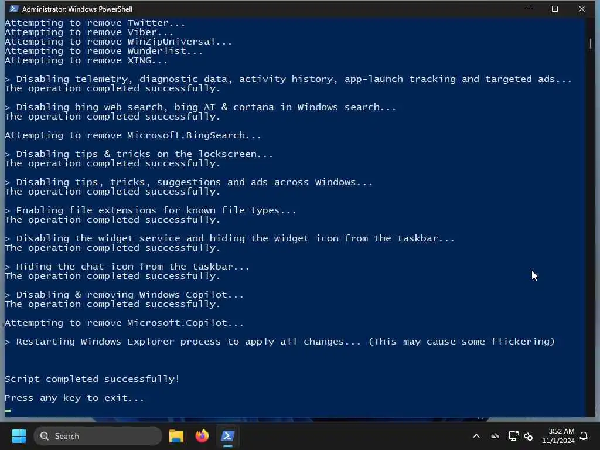Screen dimensions: 600x450
Task: Click 'Attempting to remove Wunderlist...' line
Action: (x=104, y=51)
